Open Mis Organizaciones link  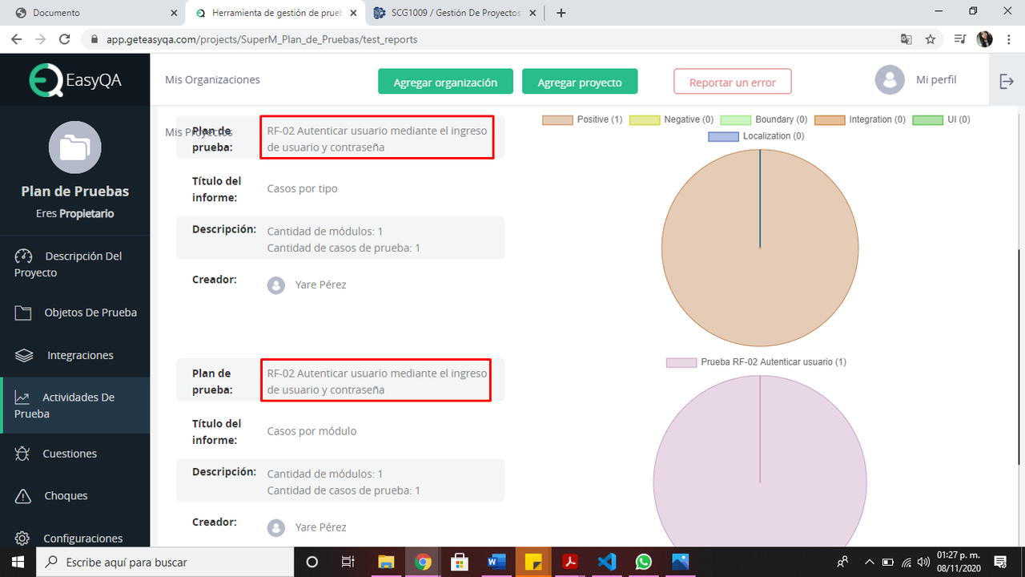(x=212, y=79)
